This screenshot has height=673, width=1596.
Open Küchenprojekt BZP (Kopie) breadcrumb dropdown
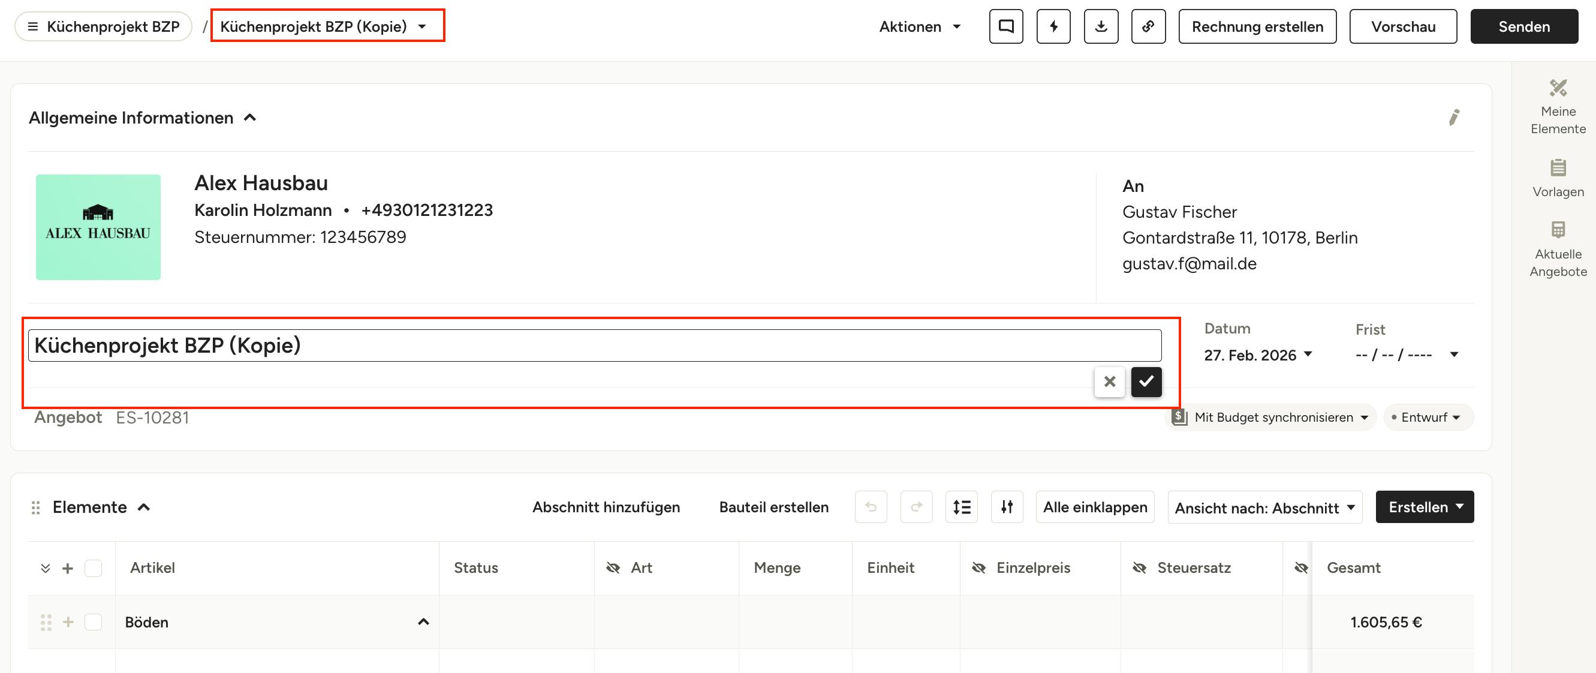(x=324, y=26)
